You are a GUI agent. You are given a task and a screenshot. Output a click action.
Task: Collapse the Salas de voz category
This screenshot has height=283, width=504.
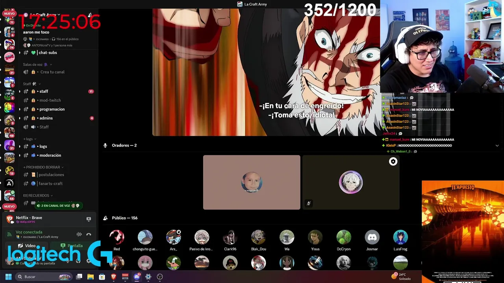pos(37,64)
